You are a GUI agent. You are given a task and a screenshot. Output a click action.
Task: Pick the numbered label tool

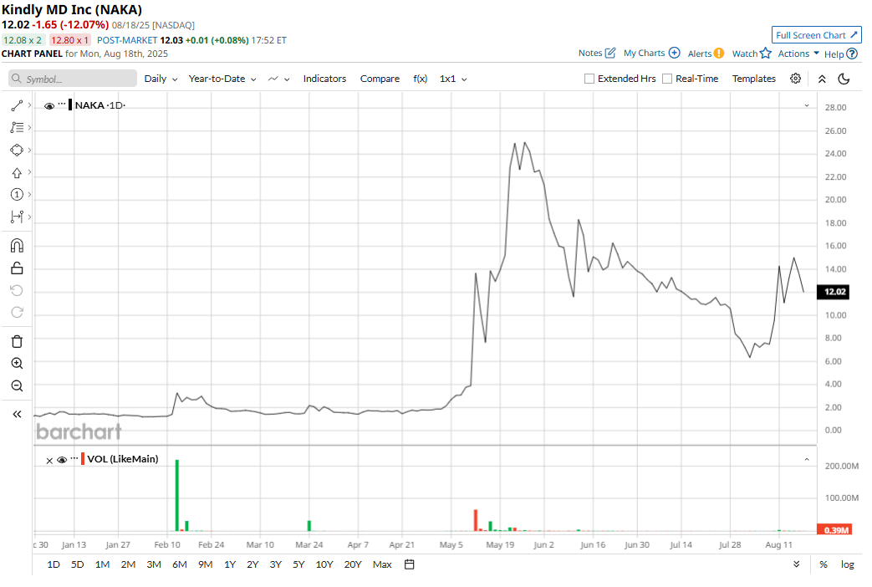[17, 194]
